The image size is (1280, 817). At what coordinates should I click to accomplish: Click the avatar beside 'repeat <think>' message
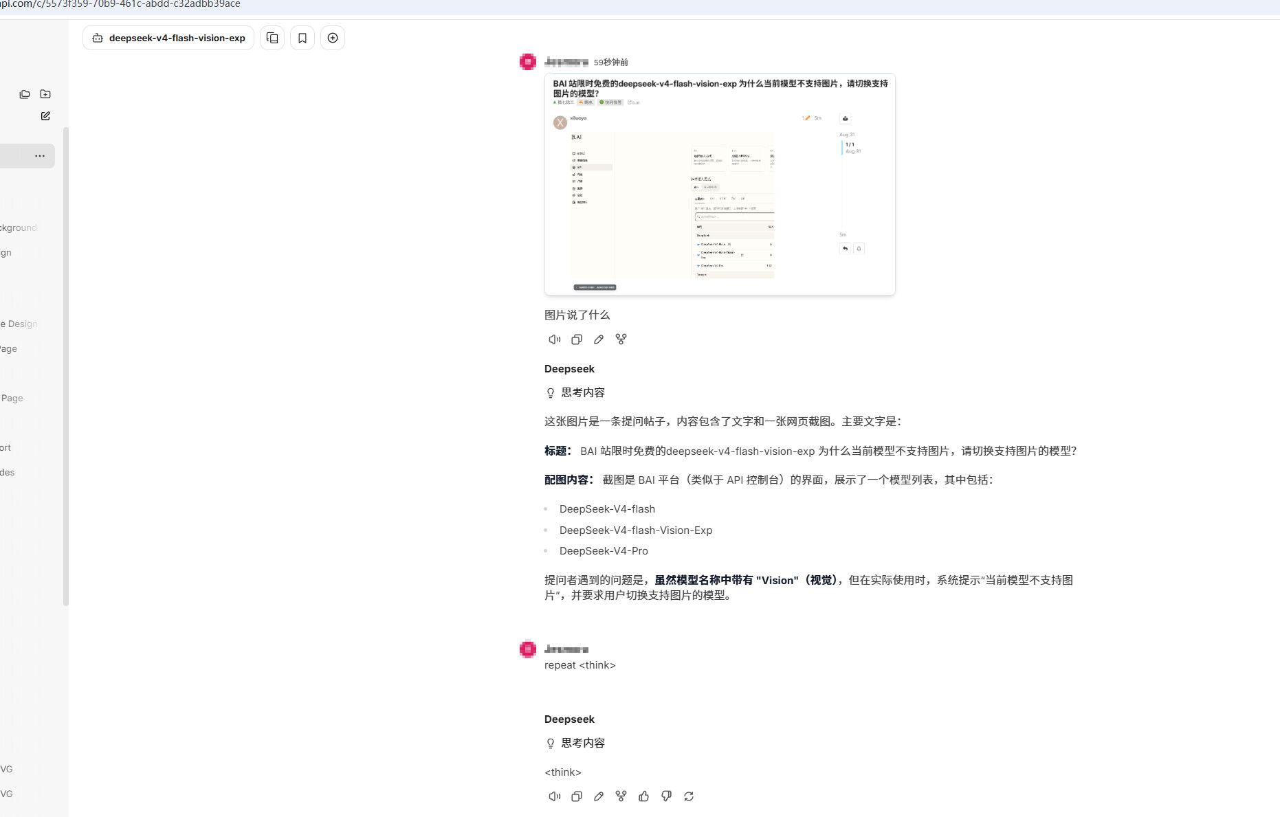tap(528, 649)
